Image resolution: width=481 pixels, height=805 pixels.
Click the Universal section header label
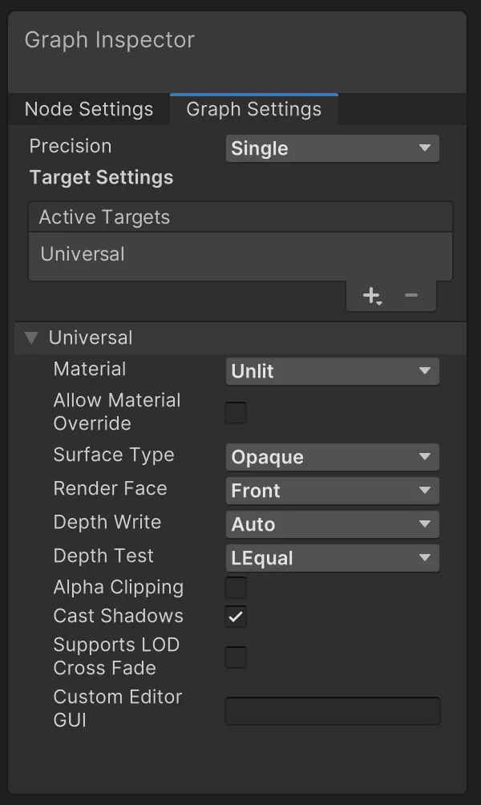91,338
